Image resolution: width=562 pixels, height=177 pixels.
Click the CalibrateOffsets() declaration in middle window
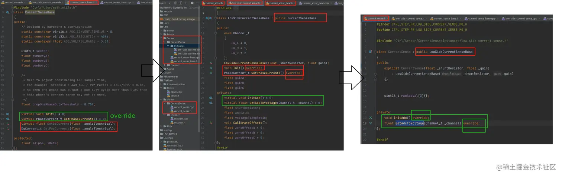(246, 122)
